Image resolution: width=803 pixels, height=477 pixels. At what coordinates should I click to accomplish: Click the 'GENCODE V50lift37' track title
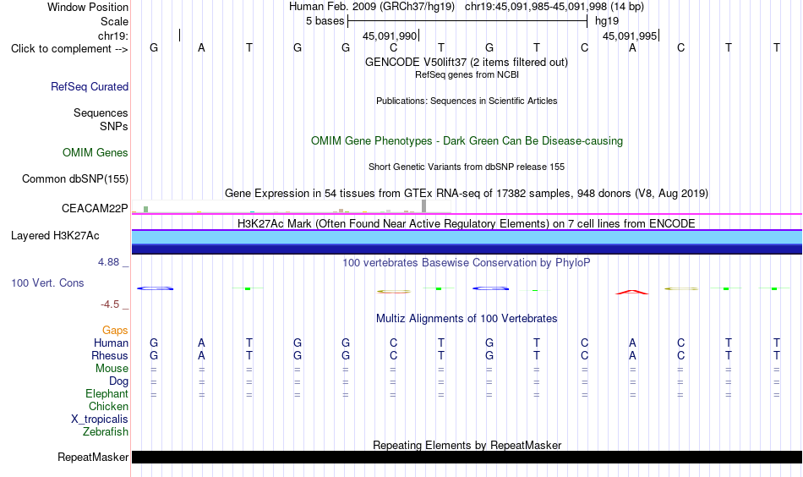pos(467,62)
